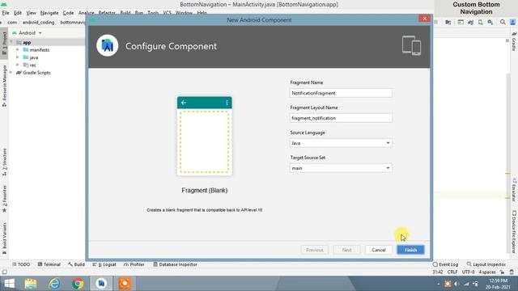The image size is (518, 291).
Task: Expand the app module node
Action: (x=12, y=42)
